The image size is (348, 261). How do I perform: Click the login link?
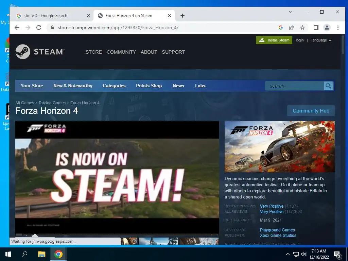coord(299,40)
